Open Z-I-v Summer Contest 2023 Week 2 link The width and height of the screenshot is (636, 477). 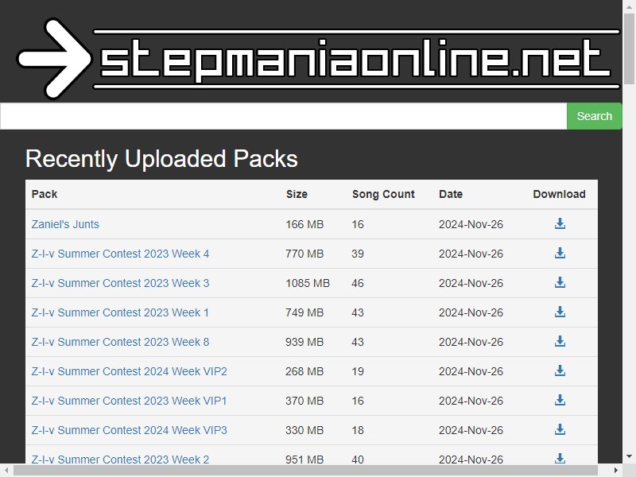(x=121, y=460)
